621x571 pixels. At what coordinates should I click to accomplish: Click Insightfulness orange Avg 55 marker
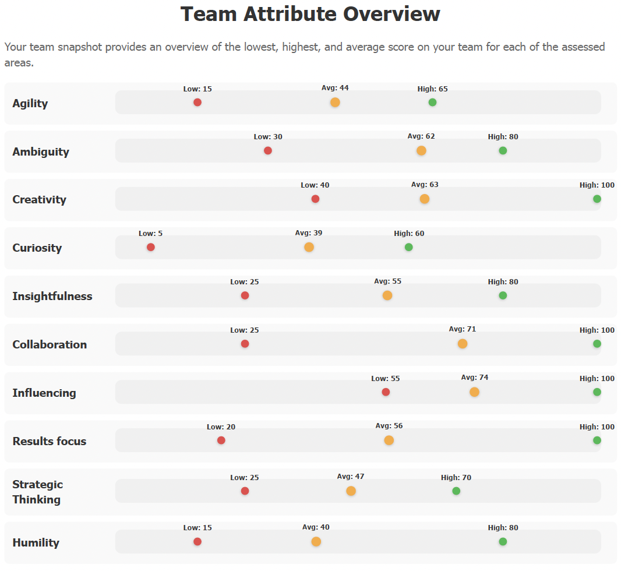387,295
